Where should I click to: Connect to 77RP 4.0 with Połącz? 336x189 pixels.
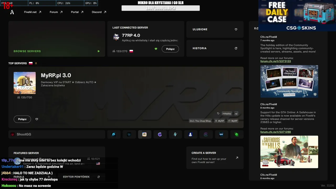(170, 49)
